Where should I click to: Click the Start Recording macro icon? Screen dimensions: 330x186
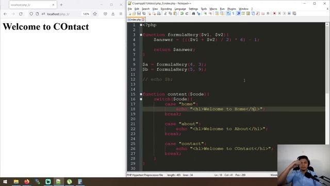click(274, 13)
